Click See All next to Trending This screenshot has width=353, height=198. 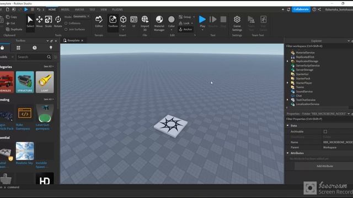pos(49,99)
